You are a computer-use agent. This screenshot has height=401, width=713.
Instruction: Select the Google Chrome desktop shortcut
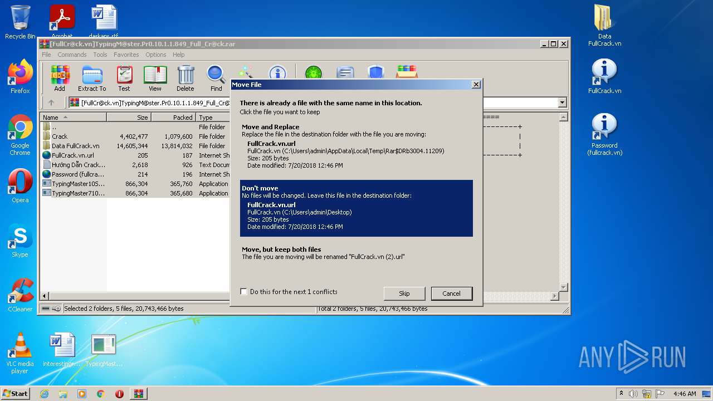point(20,135)
